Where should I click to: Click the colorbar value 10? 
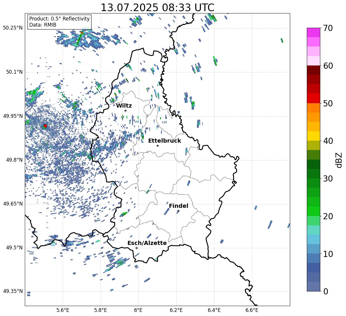point(328,254)
